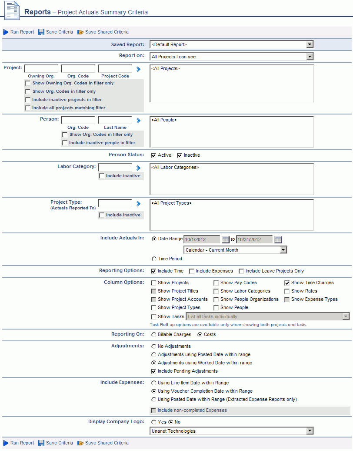Click the top Save Shared Criteria link
The image size is (353, 451).
pyautogui.click(x=107, y=32)
